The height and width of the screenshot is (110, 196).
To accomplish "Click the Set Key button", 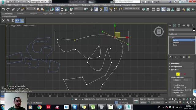I will [143, 102].
